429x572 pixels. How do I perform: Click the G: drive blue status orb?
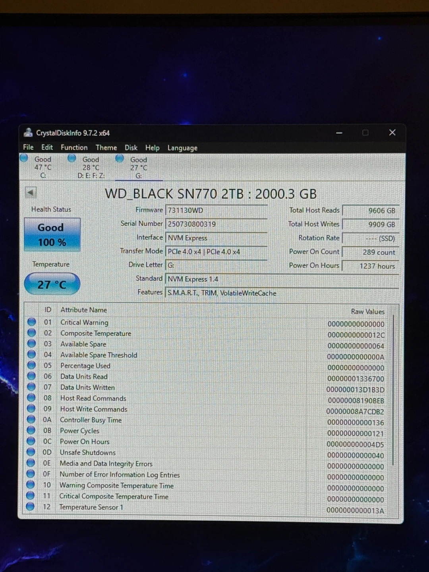pyautogui.click(x=120, y=158)
